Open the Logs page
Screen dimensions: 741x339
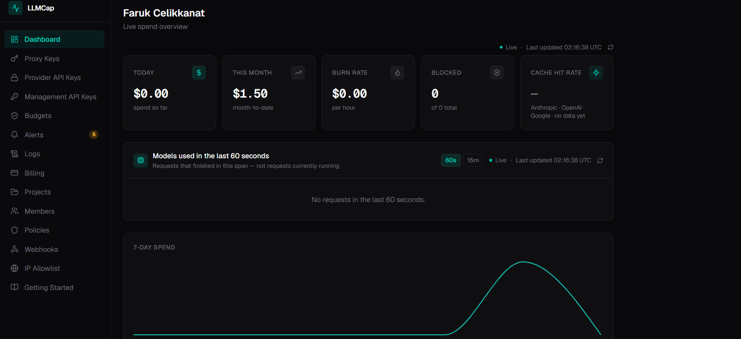[x=54, y=154]
